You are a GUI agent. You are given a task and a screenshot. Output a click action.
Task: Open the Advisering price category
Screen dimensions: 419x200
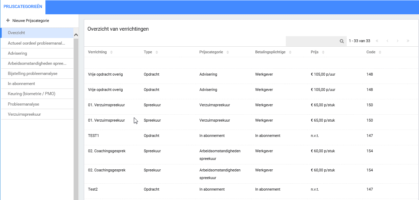(17, 53)
